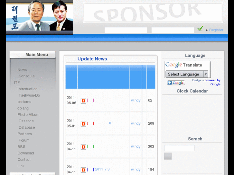
Task: Open patterns menu entry
Action: point(24,102)
